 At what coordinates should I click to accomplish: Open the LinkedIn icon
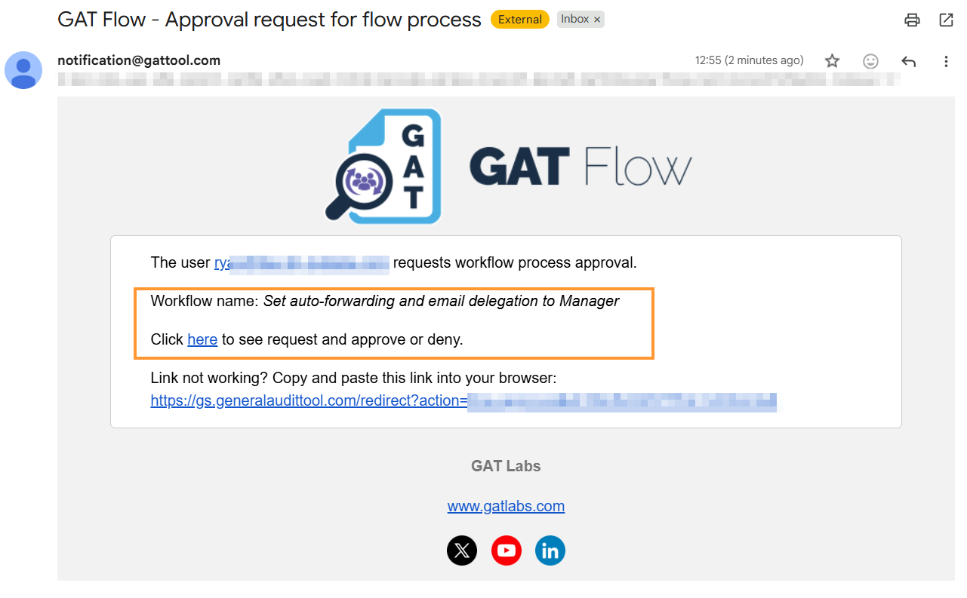pyautogui.click(x=550, y=550)
